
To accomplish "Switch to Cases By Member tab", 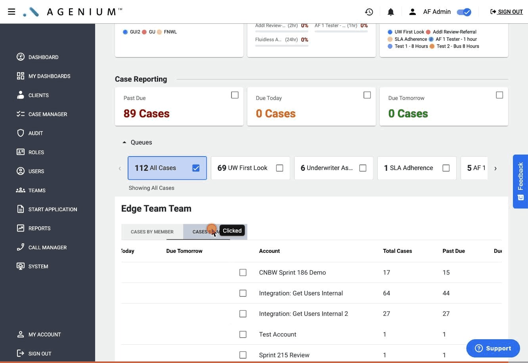I will point(152,232).
